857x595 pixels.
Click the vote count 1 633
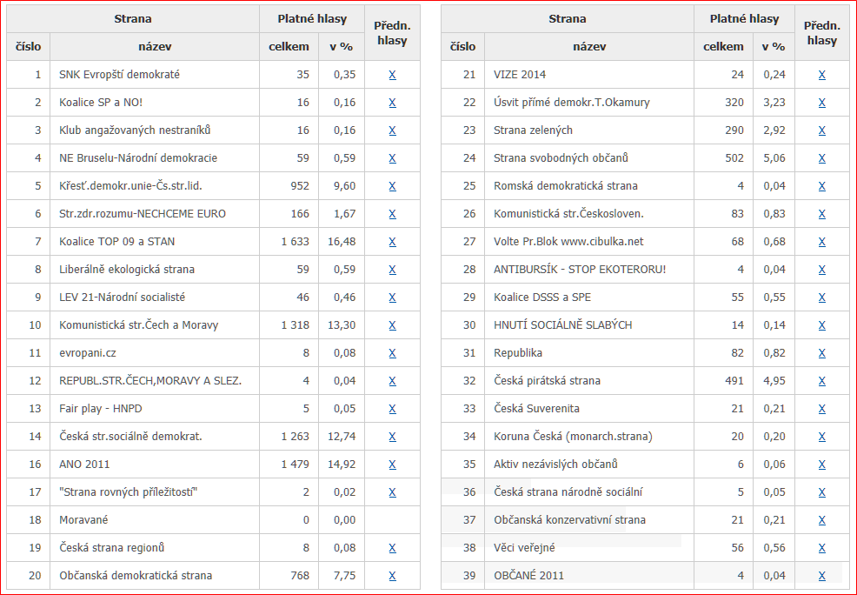(296, 242)
